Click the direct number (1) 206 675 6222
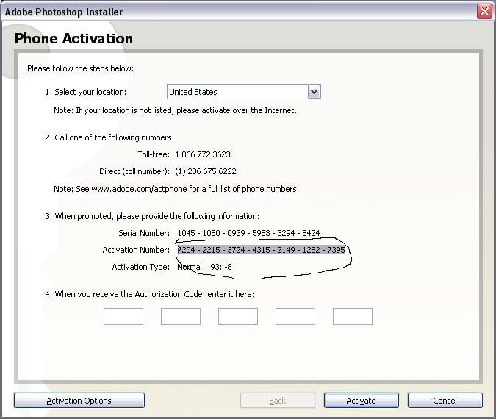Screen dimensions: 496x419 point(206,171)
